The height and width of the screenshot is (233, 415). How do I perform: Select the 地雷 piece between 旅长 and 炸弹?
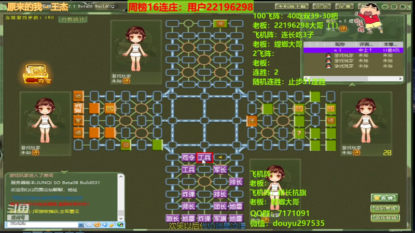[188, 219]
